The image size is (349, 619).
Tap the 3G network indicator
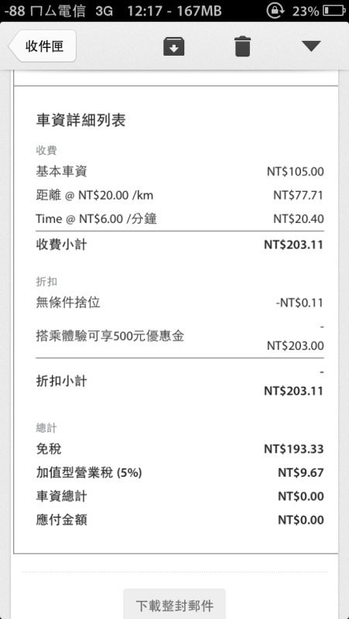click(x=104, y=11)
